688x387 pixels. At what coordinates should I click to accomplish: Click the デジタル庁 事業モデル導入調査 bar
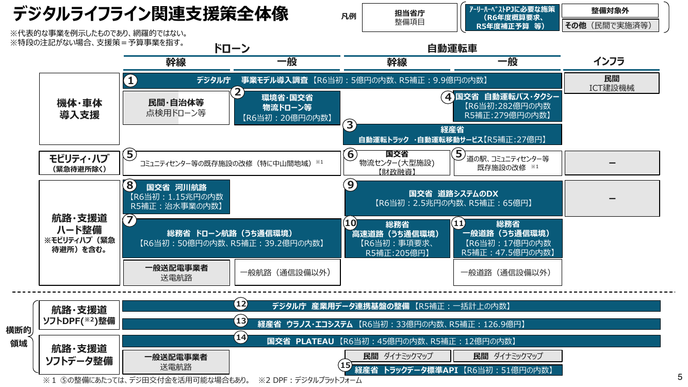pyautogui.click(x=342, y=80)
